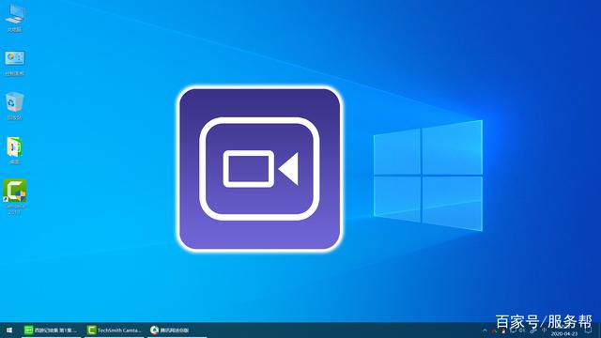Viewport: 601px width, 338px height.
Task: Open the taskbar date 2020-04-23 clock
Action: pos(563,334)
